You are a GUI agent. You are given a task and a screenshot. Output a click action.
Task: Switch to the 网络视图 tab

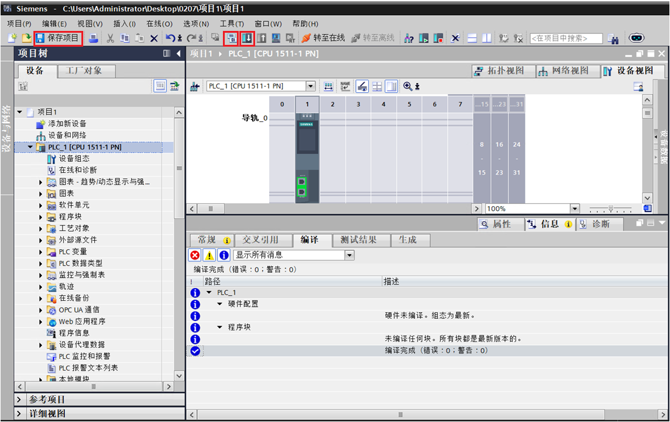pos(567,71)
